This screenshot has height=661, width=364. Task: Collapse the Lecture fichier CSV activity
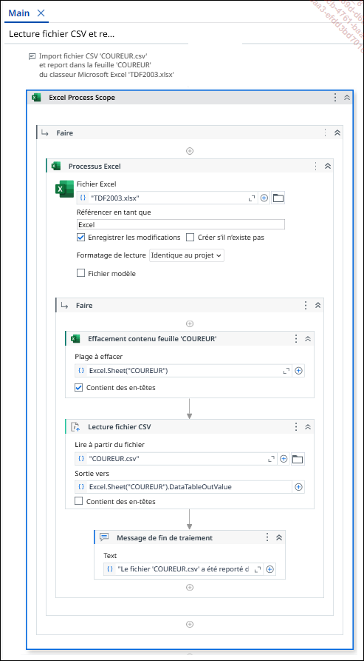[308, 426]
